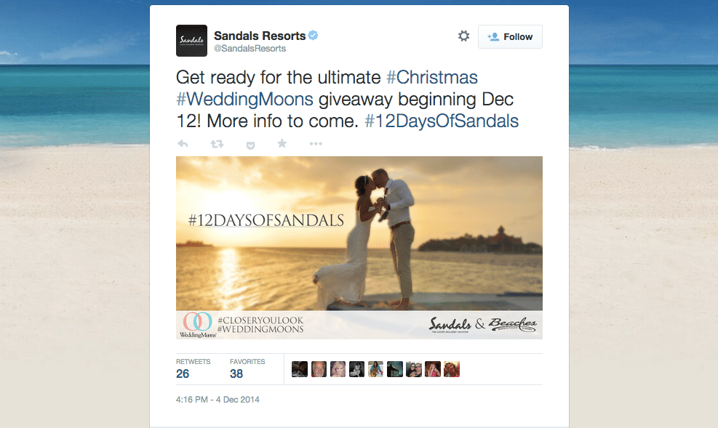
Task: Click the Sandals Resorts profile avatar
Action: [x=191, y=41]
